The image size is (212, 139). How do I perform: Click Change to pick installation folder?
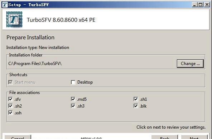coord(190,64)
